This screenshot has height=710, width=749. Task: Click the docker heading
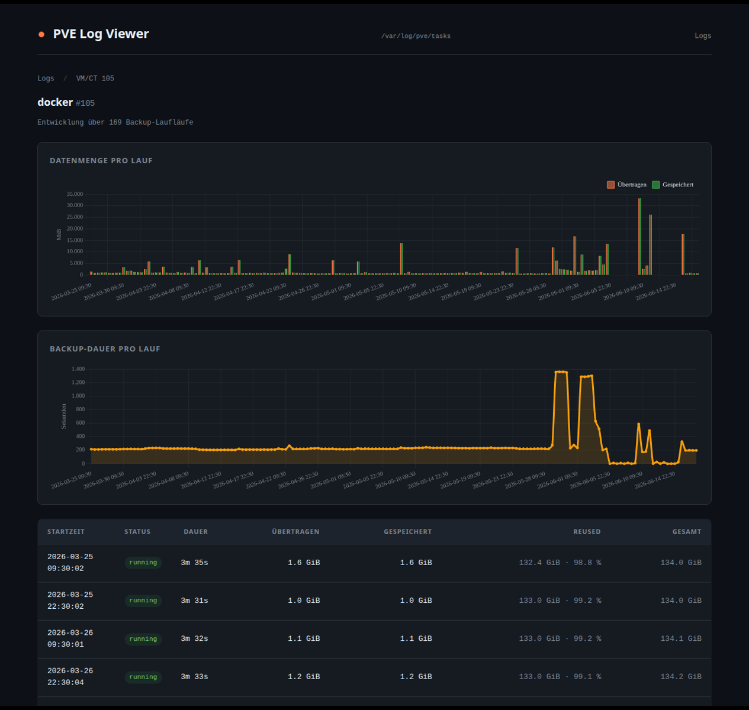tap(55, 102)
